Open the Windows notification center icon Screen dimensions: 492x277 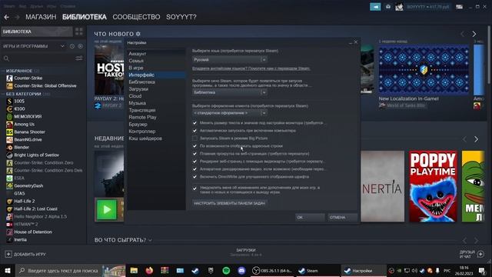(x=482, y=270)
